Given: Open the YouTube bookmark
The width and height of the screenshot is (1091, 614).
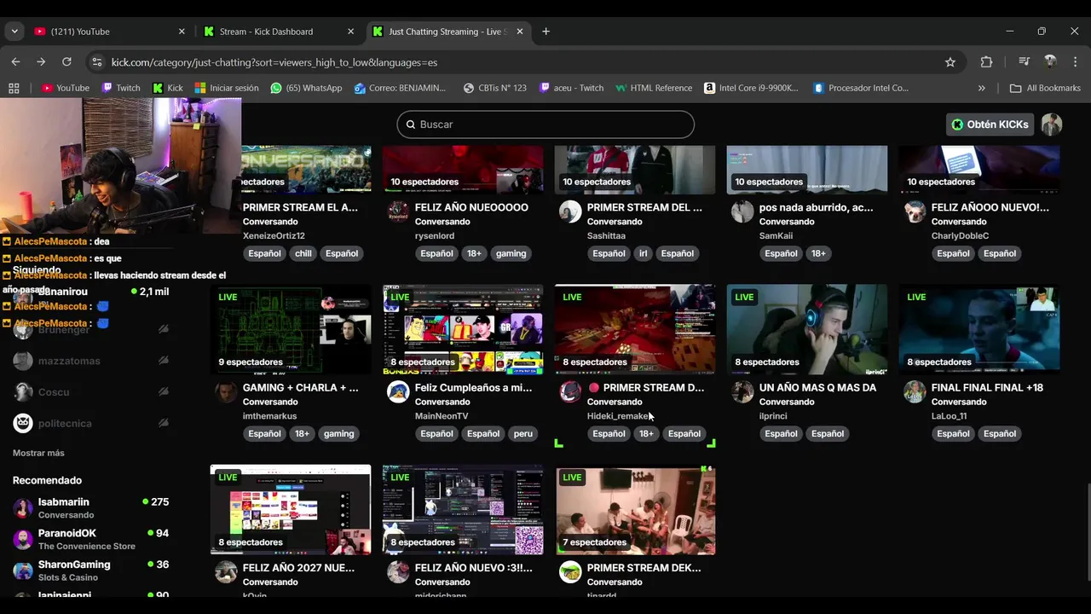Looking at the screenshot, I should point(66,88).
